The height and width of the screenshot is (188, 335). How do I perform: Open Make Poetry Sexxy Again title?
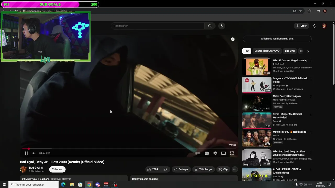[287, 96]
